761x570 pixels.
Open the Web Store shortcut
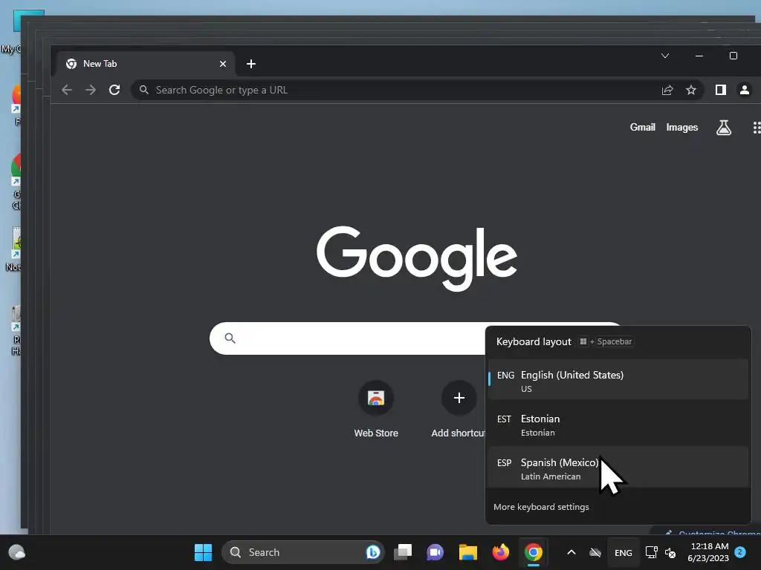point(376,410)
